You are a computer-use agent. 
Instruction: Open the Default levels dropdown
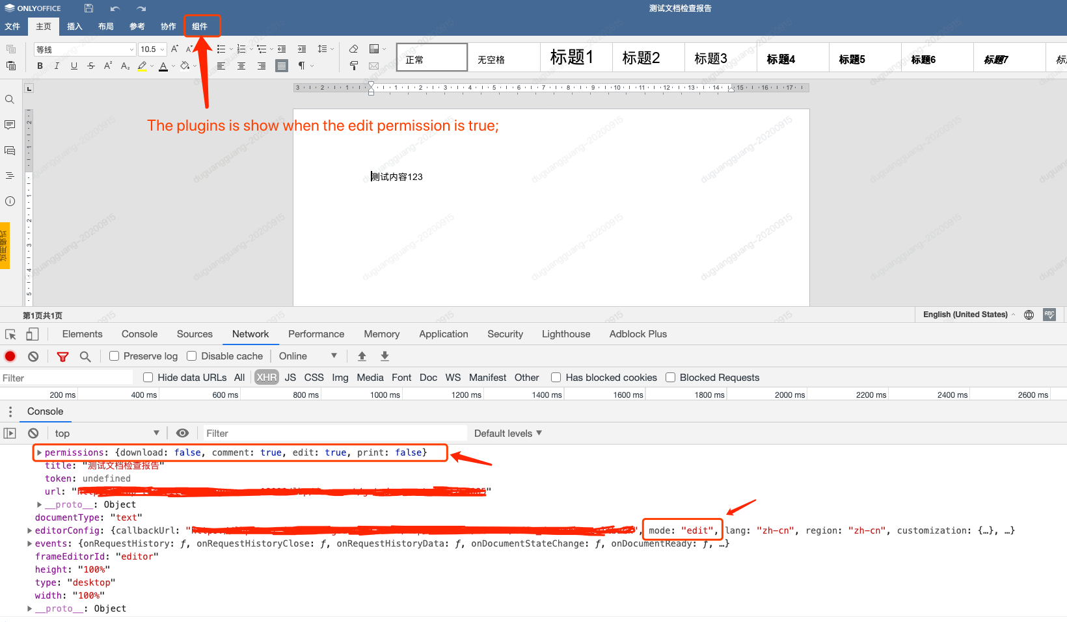point(507,433)
